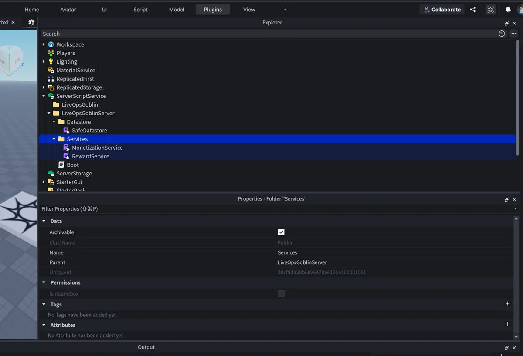The width and height of the screenshot is (523, 356).
Task: Click the ServerScriptService cloud icon
Action: 51,96
